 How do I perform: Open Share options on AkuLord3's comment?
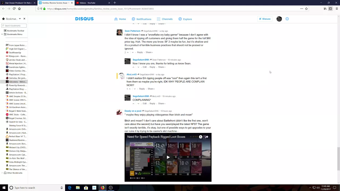point(151,89)
